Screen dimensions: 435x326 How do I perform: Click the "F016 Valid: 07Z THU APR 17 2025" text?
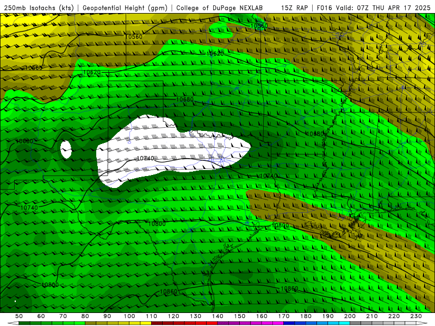[374, 8]
